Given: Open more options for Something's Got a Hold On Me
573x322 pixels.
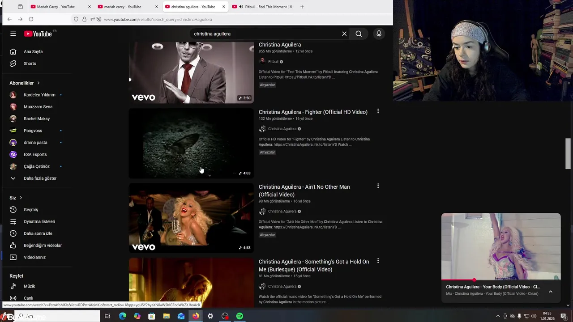Looking at the screenshot, I should 378,260.
